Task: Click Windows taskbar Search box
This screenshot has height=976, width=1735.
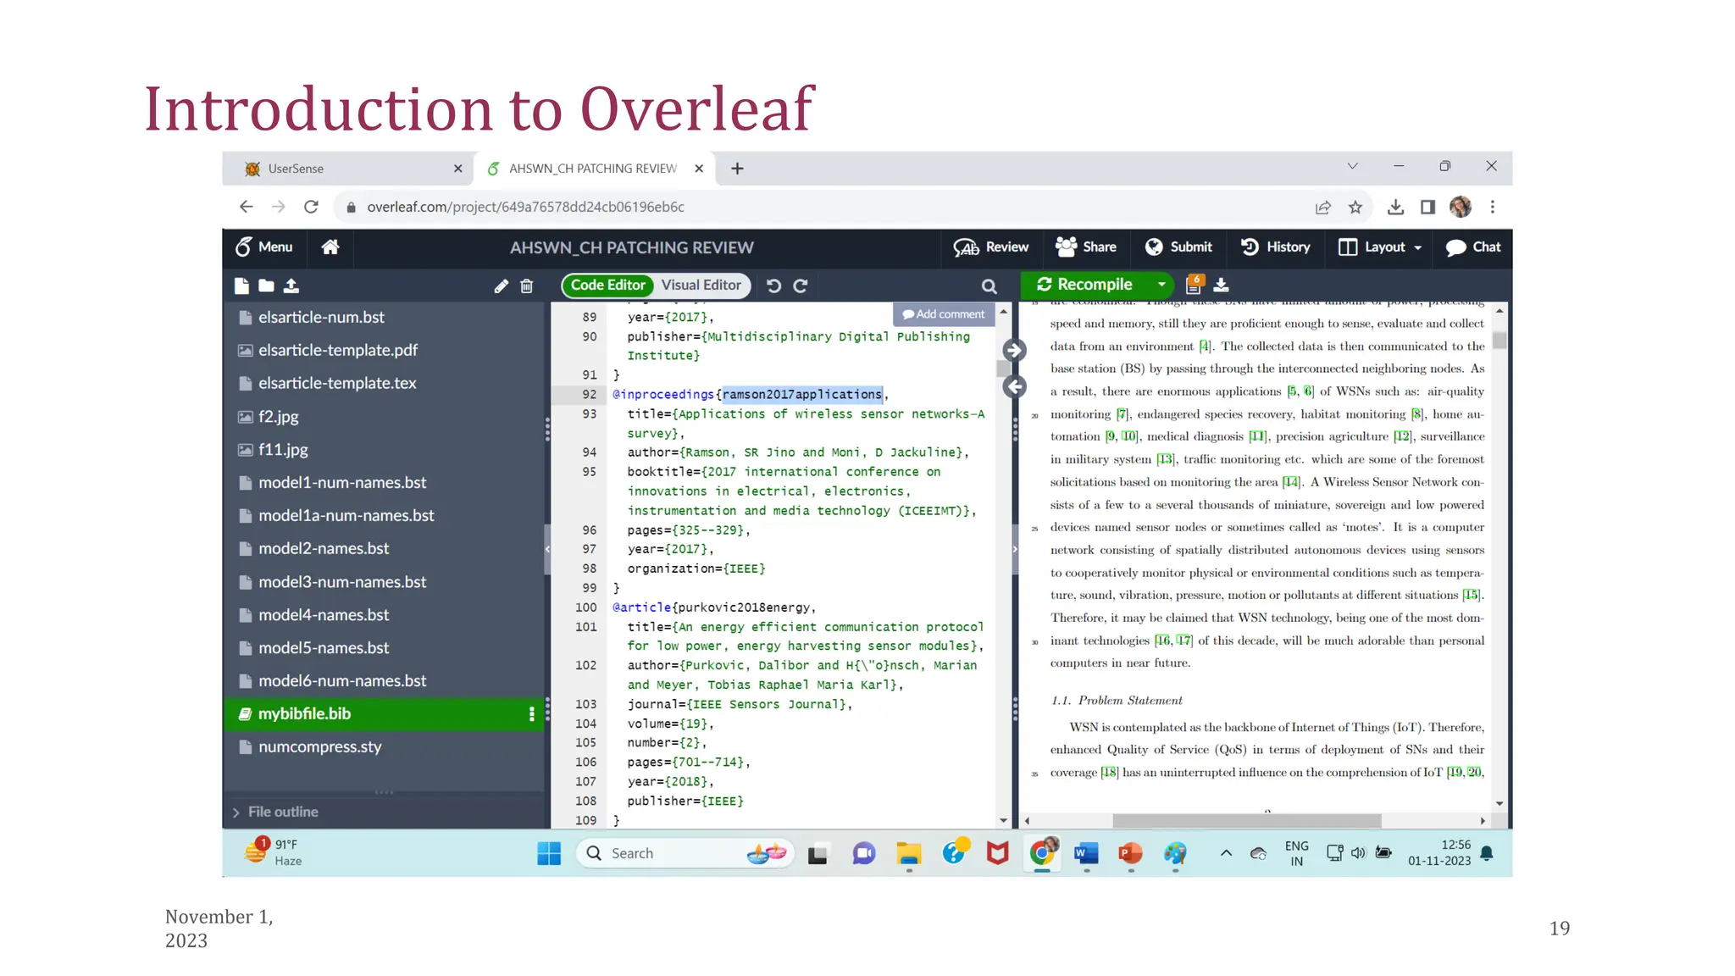Action: (x=685, y=853)
